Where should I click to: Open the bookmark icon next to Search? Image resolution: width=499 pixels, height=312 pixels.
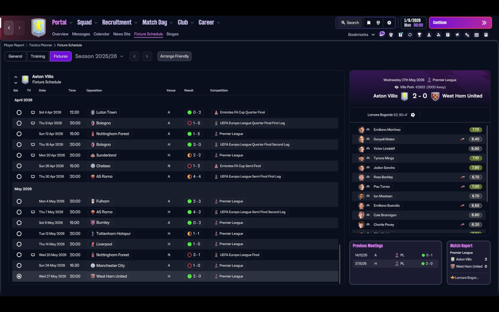tap(368, 23)
